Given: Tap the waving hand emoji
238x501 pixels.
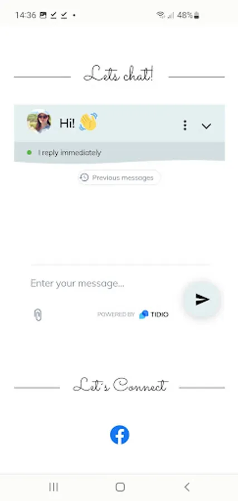Looking at the screenshot, I should (x=88, y=122).
